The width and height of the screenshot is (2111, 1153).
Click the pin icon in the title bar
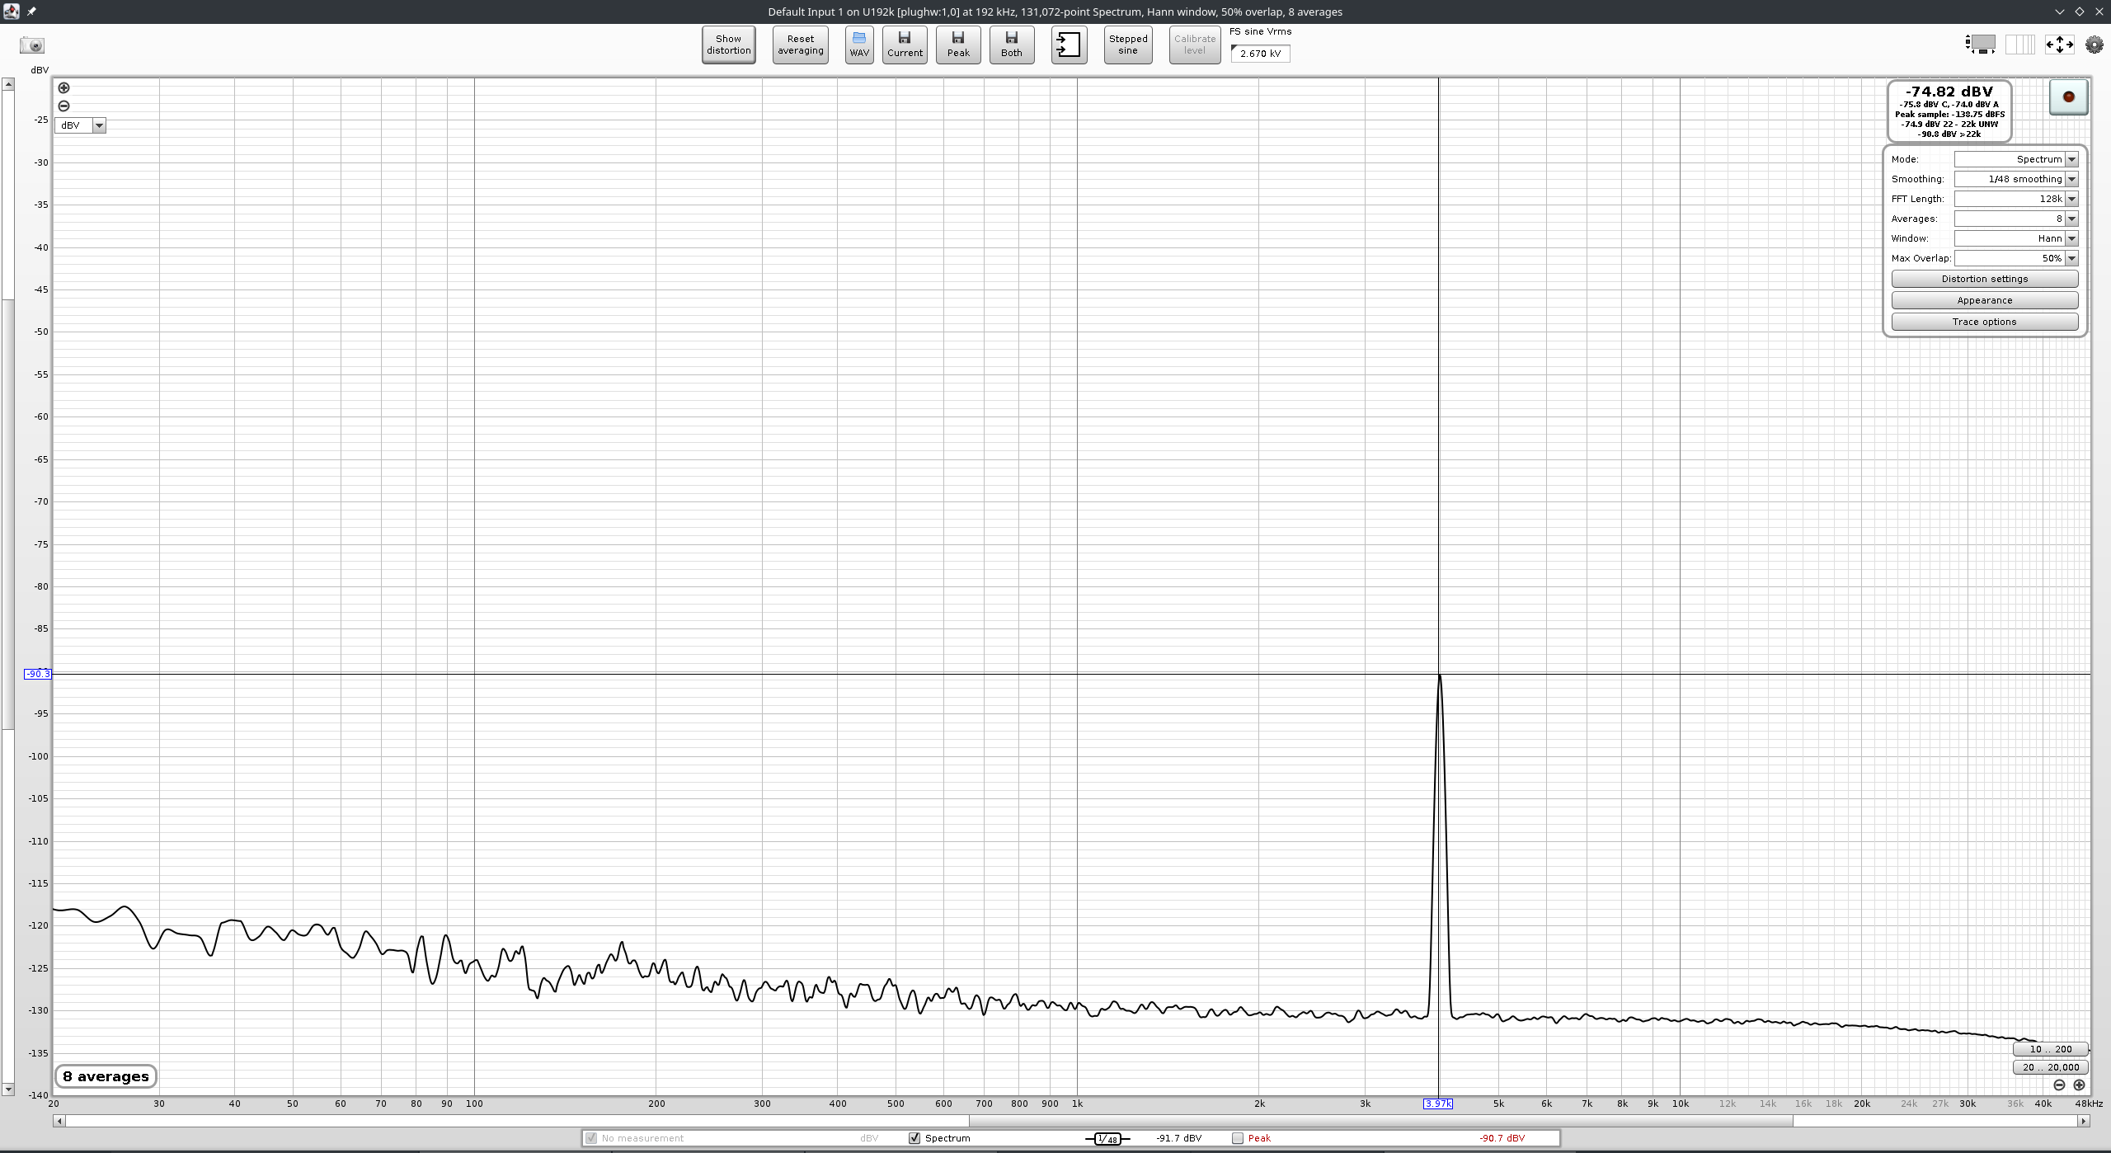tap(31, 12)
